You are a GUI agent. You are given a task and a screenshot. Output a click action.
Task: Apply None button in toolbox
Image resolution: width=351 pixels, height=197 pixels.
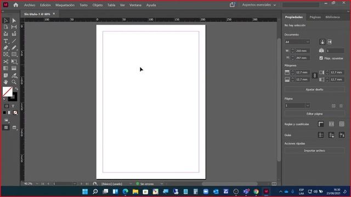15,113
